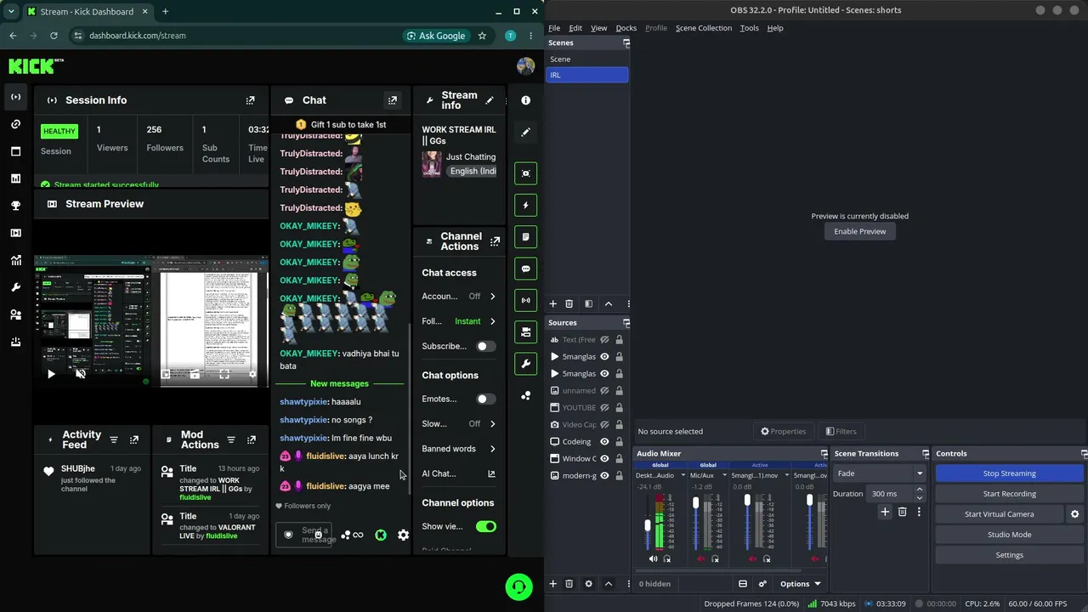Open the Chrome tab search dropdown
Viewport: 1088px width, 612px height.
(10, 12)
